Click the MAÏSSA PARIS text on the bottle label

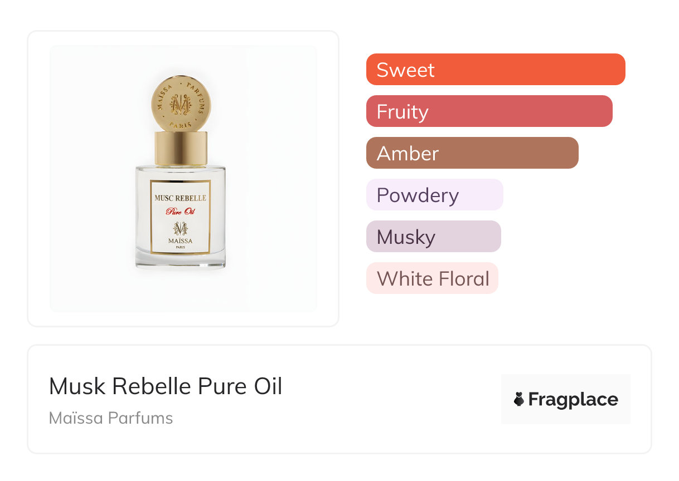coord(180,242)
